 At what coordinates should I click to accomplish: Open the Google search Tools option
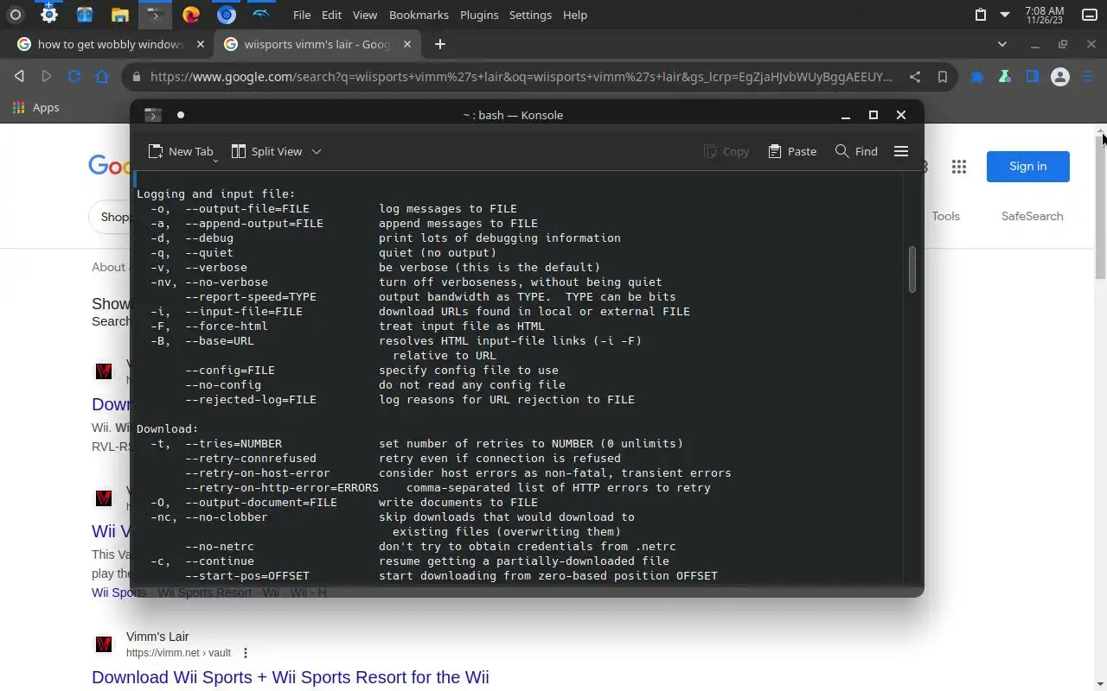[946, 216]
